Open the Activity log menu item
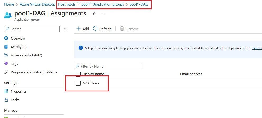The height and width of the screenshot is (118, 262). (19, 47)
